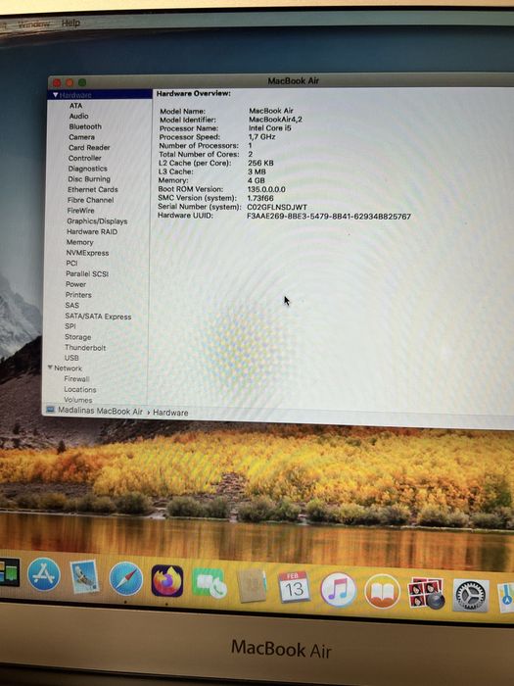Click the serial number C02GFLNSDJWT
The width and height of the screenshot is (514, 686).
click(277, 207)
